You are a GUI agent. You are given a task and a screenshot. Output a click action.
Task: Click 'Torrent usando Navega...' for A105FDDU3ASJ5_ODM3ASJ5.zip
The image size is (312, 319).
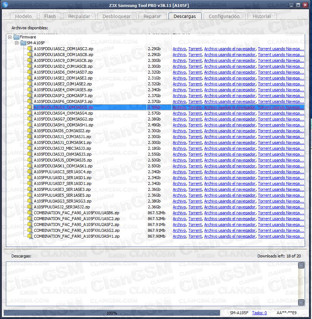pos(281,160)
